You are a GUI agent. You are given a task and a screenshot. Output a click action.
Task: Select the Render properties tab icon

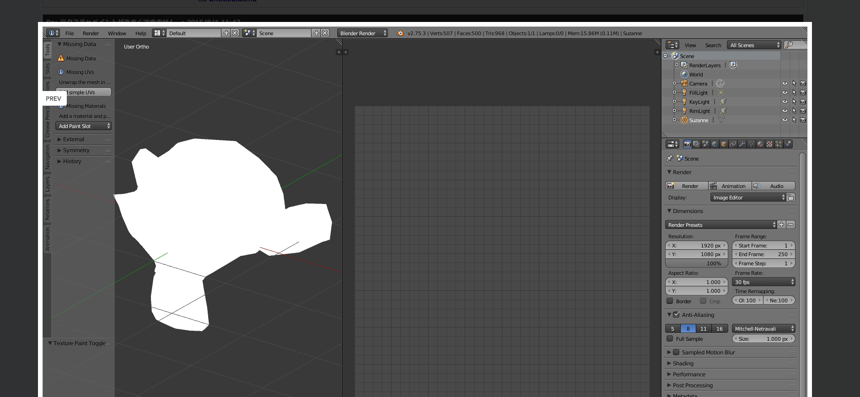[687, 144]
